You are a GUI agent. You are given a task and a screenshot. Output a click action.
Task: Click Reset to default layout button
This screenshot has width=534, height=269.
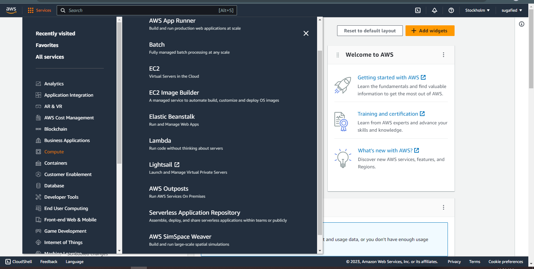click(370, 31)
